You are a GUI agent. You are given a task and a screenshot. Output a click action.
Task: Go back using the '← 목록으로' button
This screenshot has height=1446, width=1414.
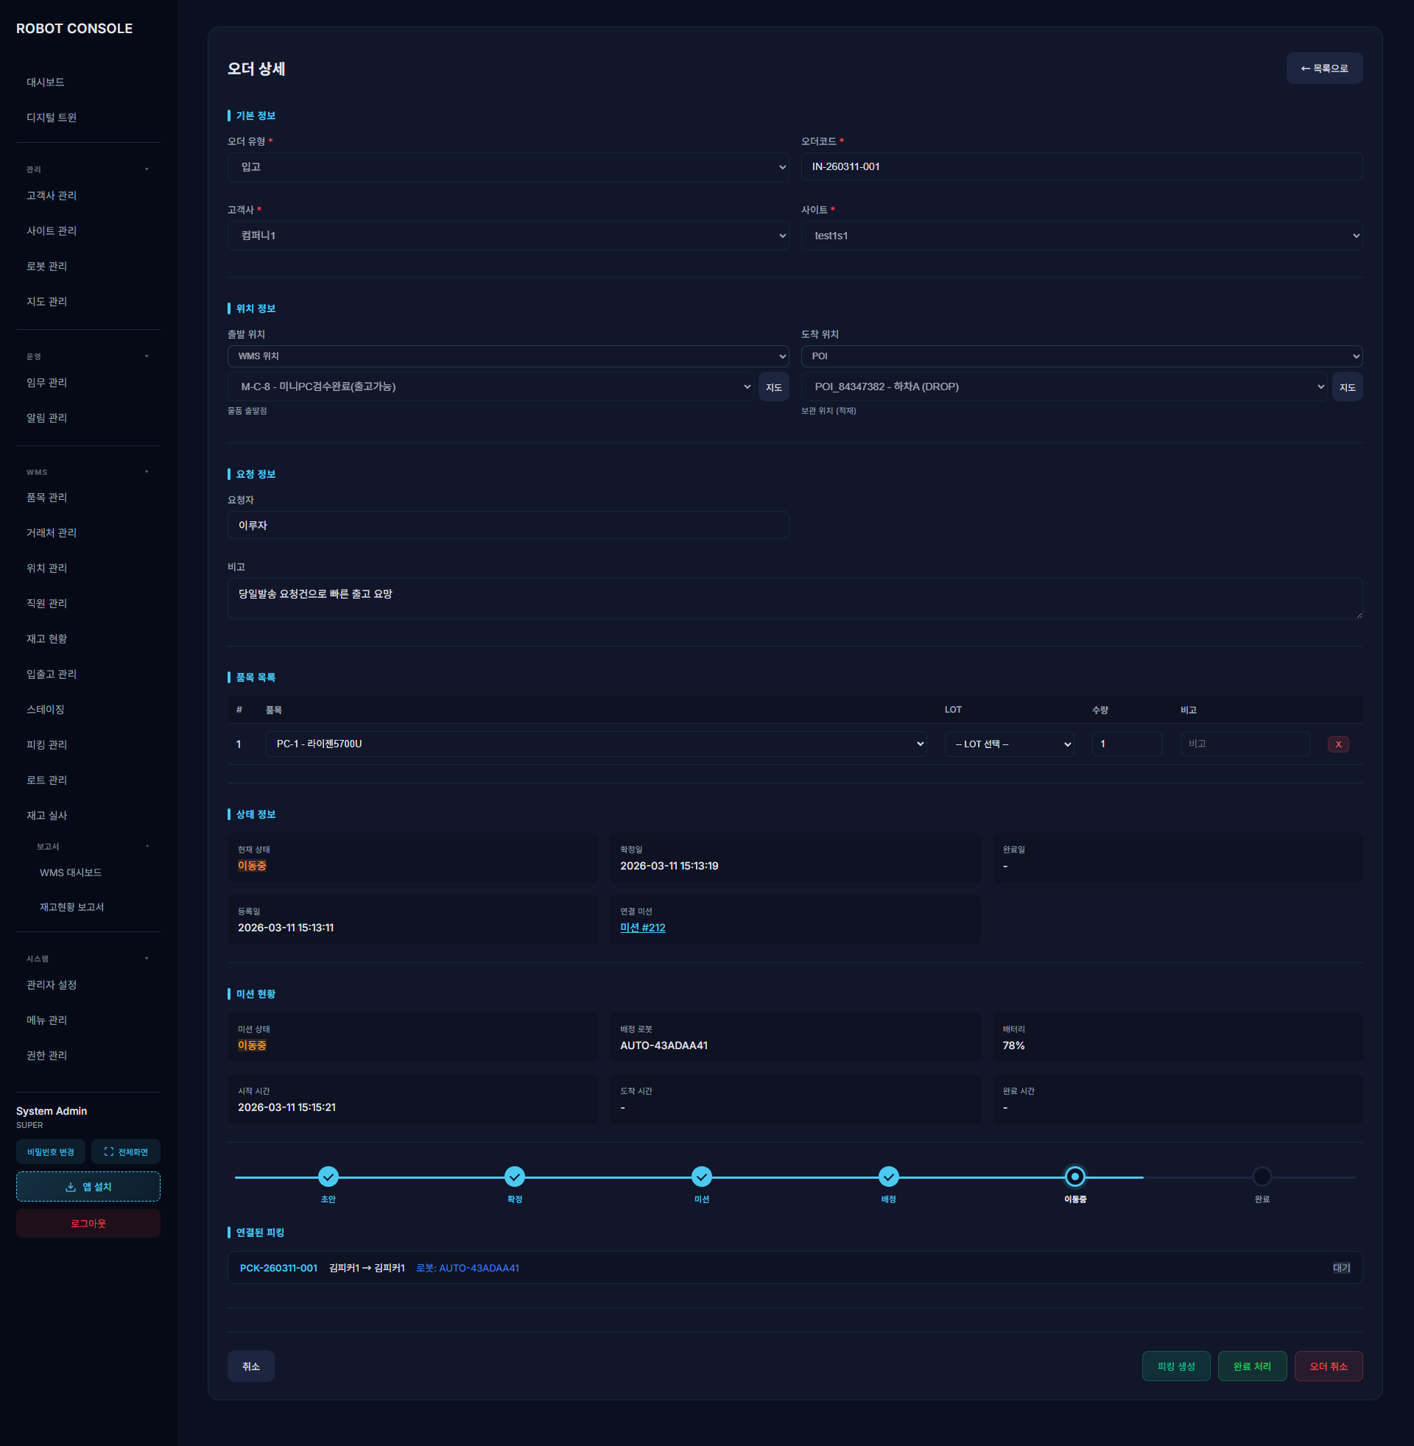pos(1323,68)
